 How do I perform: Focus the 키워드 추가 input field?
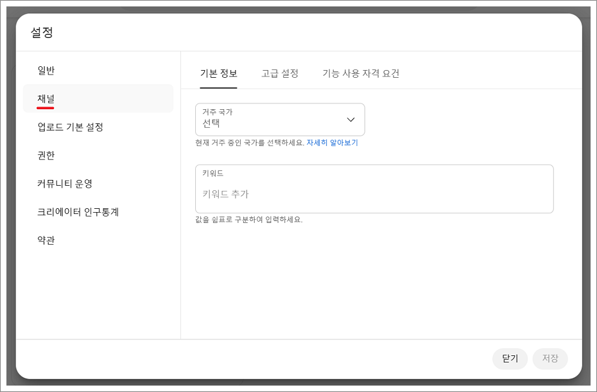tap(374, 189)
